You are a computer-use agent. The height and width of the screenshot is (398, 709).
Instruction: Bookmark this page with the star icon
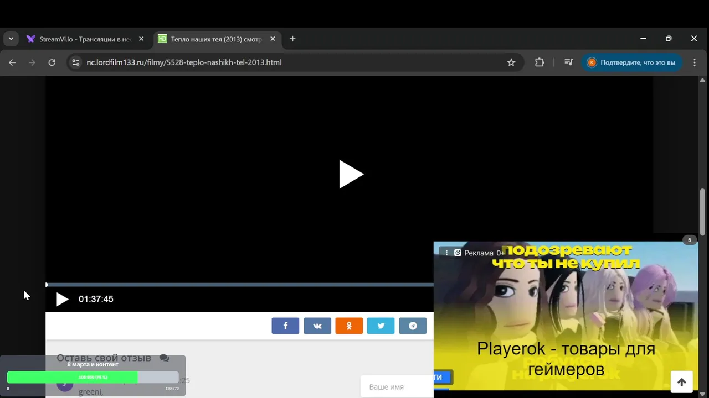coord(511,62)
